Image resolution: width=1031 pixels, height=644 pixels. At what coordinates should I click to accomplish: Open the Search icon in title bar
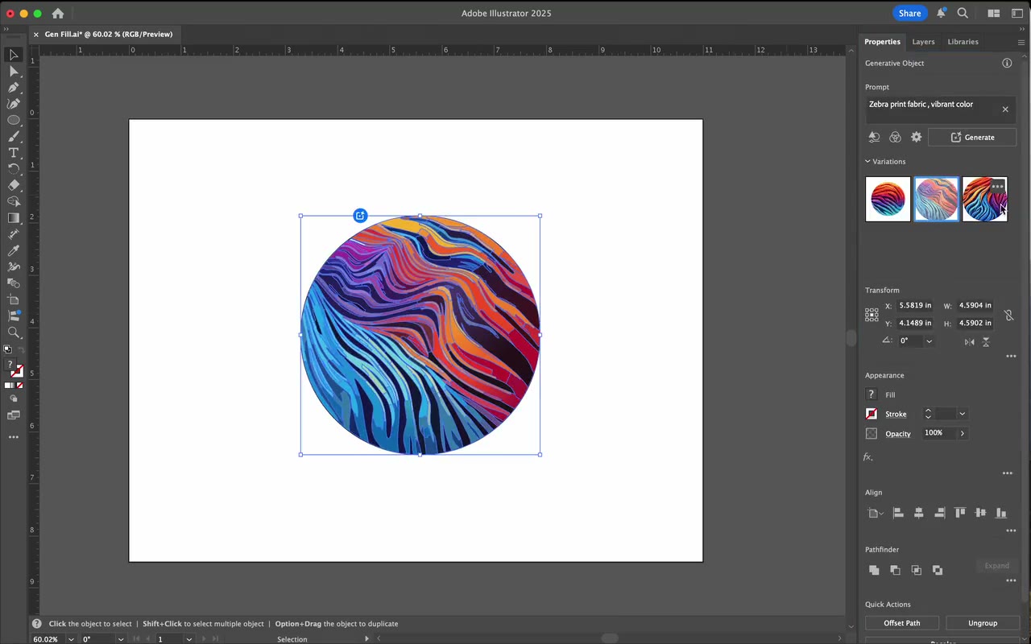click(963, 13)
